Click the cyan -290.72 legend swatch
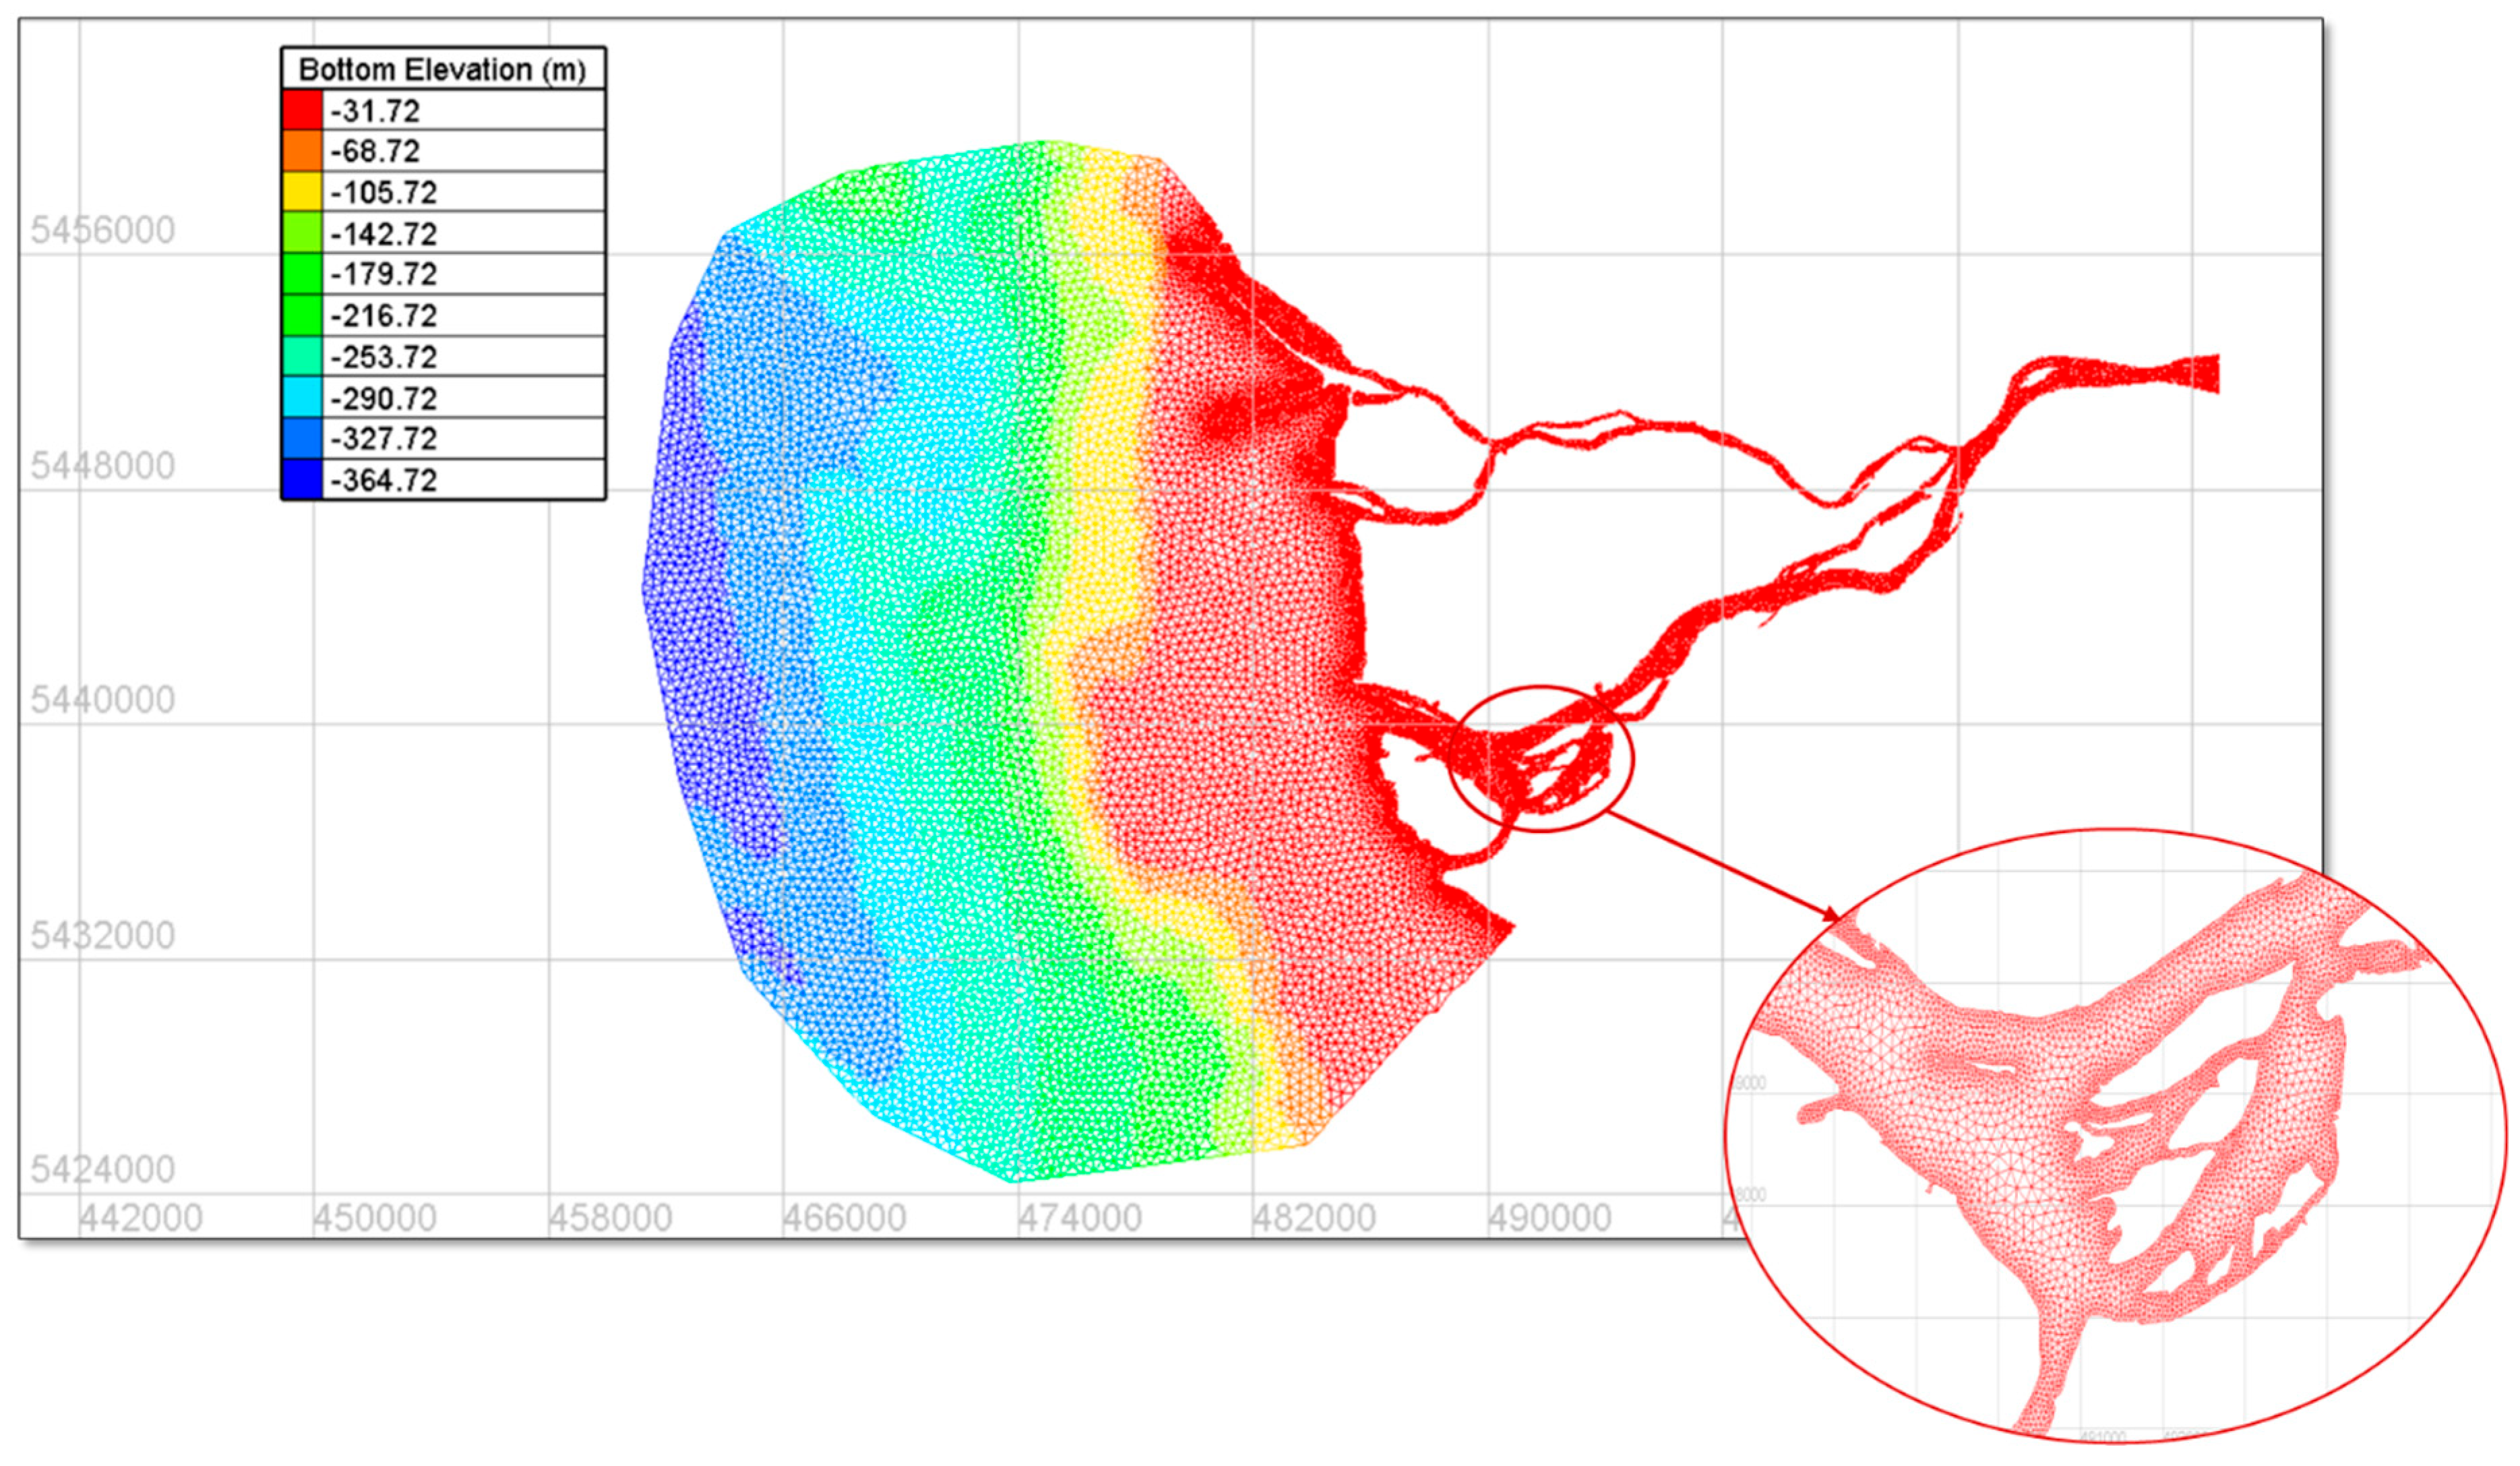Image resolution: width=2520 pixels, height=1466 pixels. 302,398
